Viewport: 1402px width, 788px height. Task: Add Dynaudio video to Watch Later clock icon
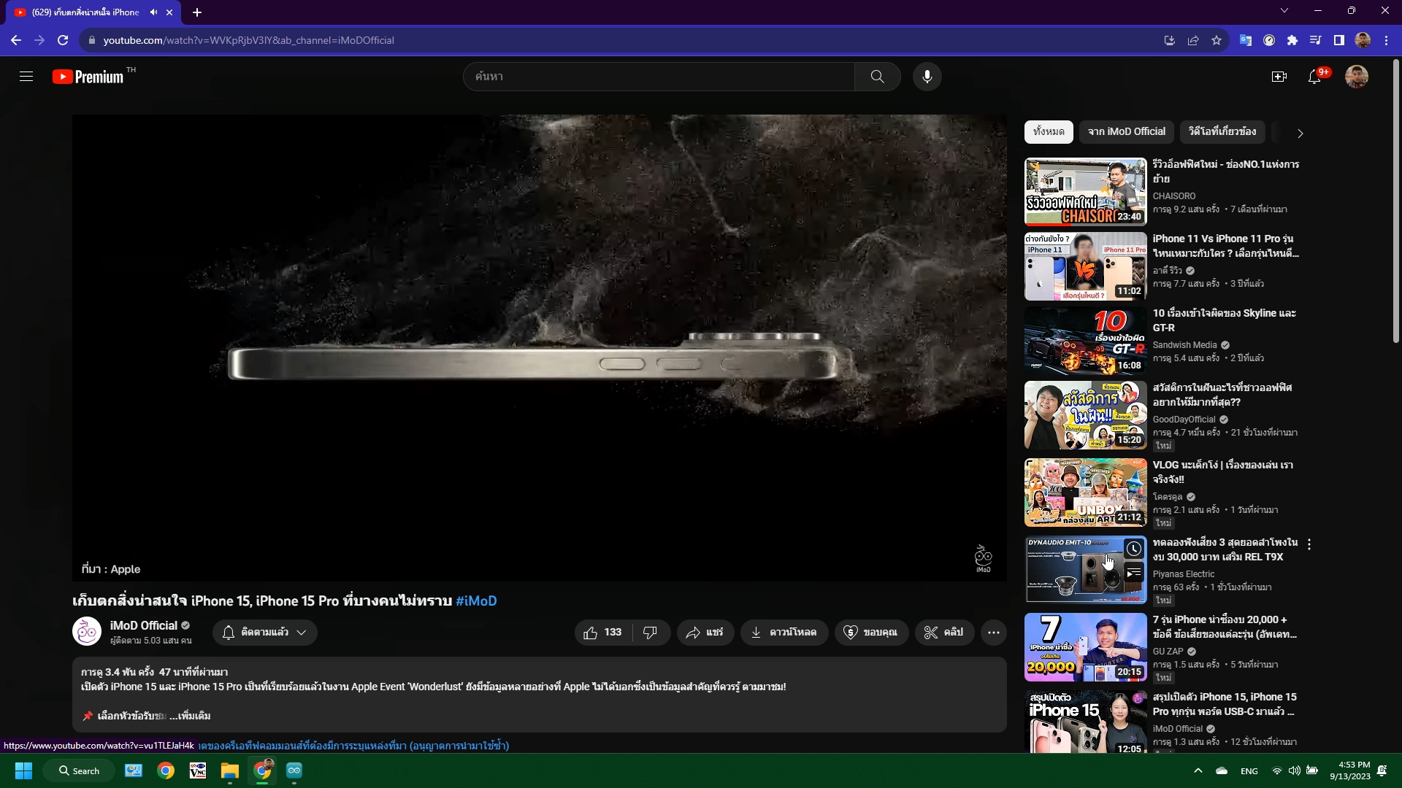(x=1133, y=549)
